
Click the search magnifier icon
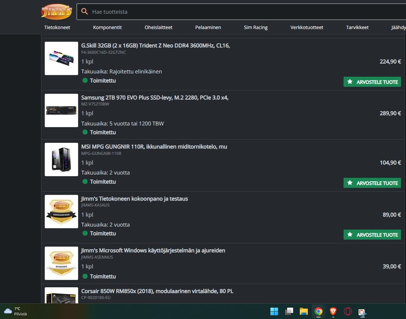click(85, 11)
